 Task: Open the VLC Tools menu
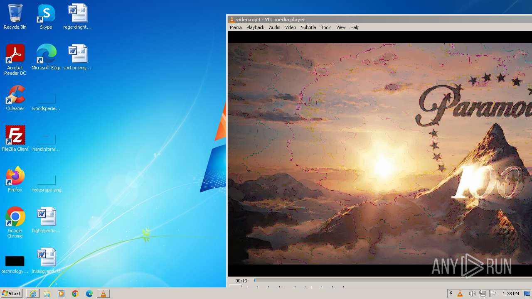tap(326, 27)
